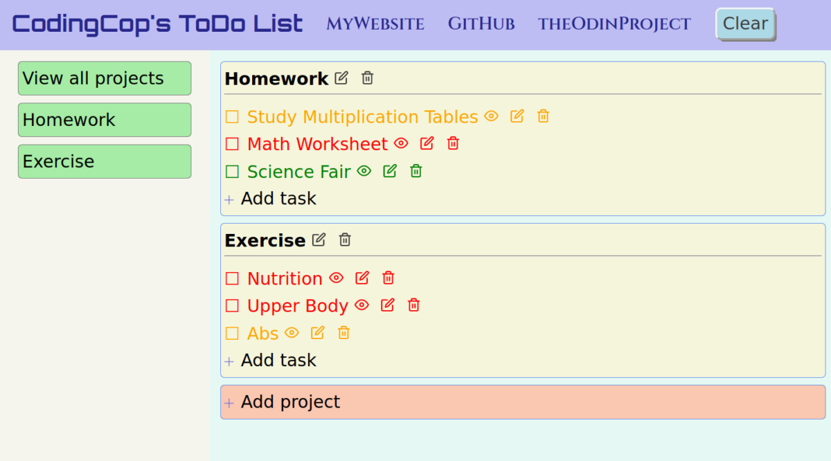The image size is (831, 461).
Task: Select View all projects
Action: pos(105,78)
